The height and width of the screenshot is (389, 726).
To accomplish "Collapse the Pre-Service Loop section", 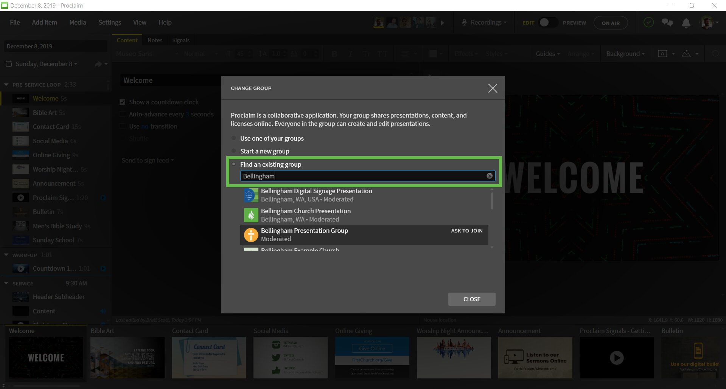I will [6, 85].
